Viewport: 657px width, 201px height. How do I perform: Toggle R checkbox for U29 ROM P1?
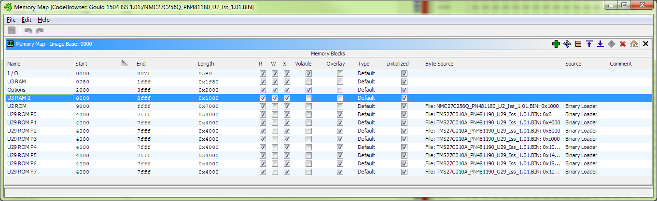coord(263,122)
